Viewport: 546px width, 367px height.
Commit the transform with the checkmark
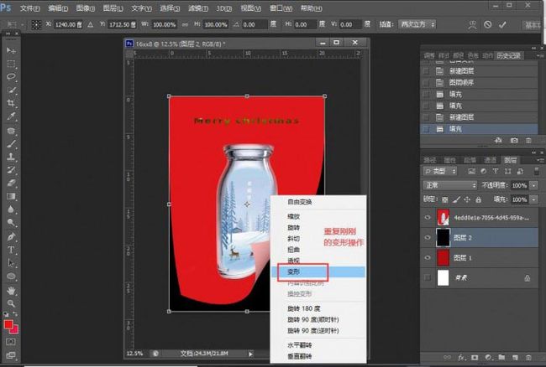[x=502, y=24]
